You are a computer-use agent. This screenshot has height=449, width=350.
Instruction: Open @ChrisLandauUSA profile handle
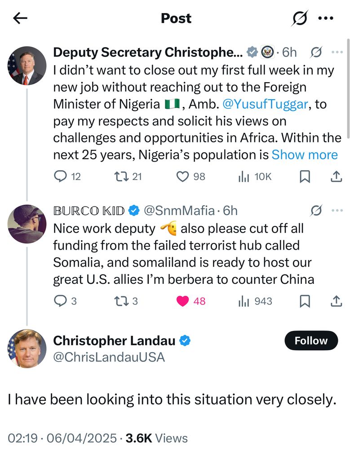pos(109,357)
